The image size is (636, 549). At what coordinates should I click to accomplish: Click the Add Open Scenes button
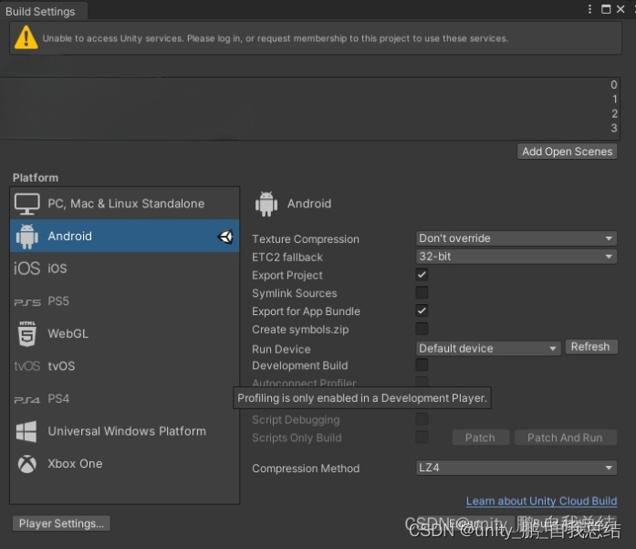coord(567,152)
